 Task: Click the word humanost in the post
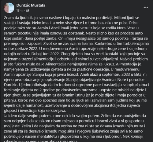[x=35, y=105]
